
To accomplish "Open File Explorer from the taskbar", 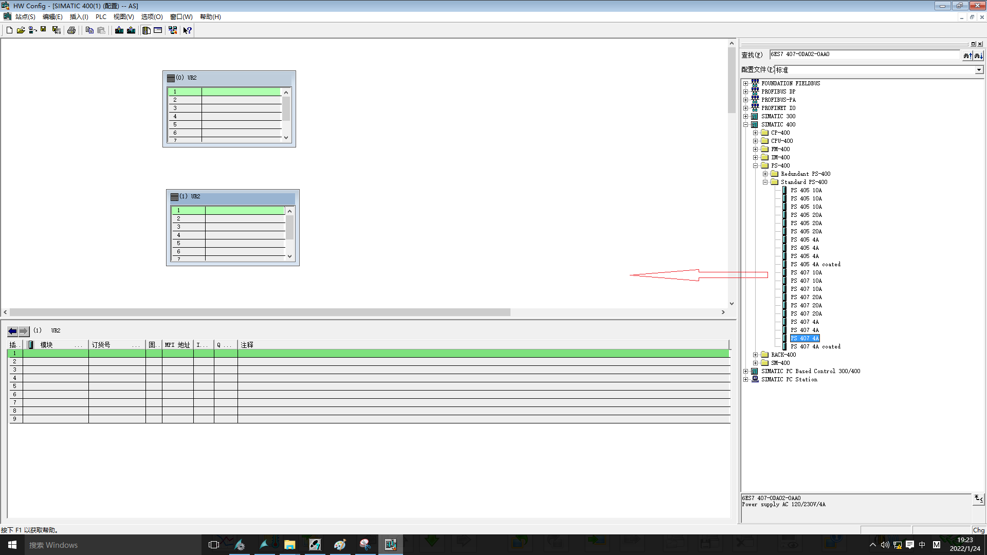I will (289, 545).
